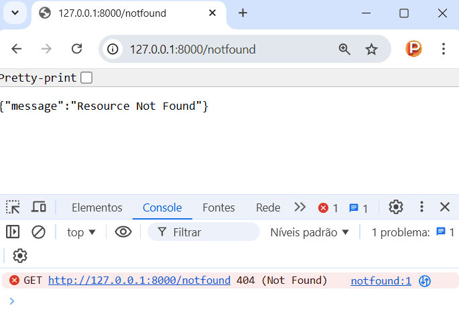This screenshot has width=459, height=330.
Task: Switch to the Rede tab
Action: point(268,208)
